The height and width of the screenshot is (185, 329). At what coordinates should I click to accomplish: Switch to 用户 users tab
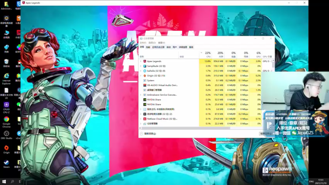175,47
